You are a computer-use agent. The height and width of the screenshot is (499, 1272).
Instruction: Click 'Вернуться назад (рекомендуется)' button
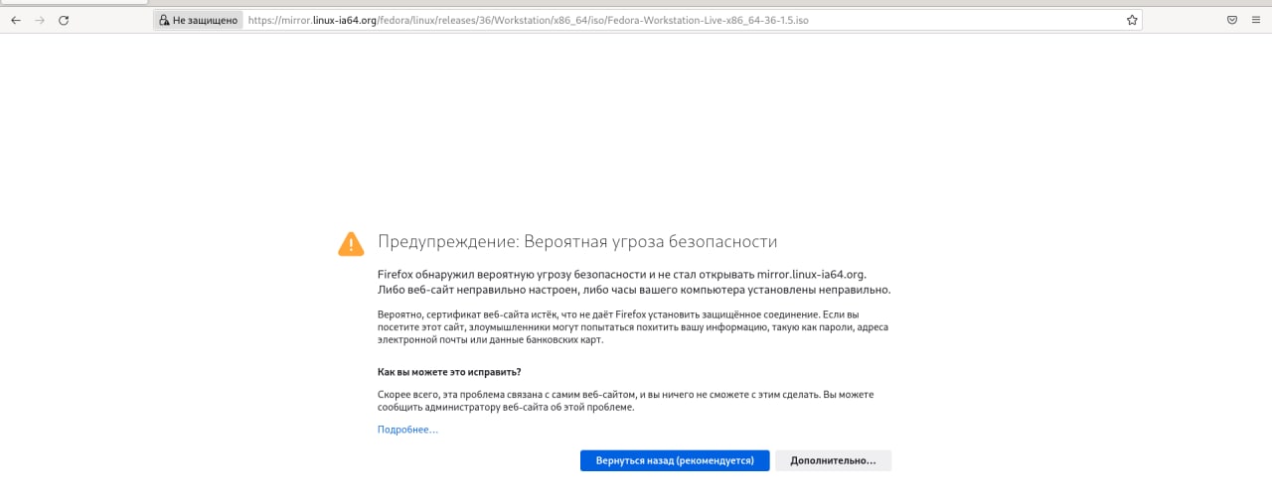[675, 461]
